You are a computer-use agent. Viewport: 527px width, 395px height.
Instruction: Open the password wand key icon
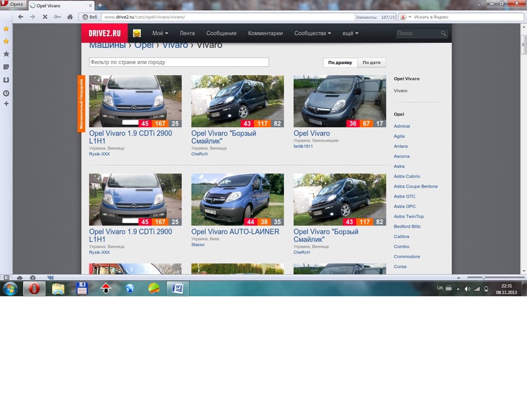57,17
